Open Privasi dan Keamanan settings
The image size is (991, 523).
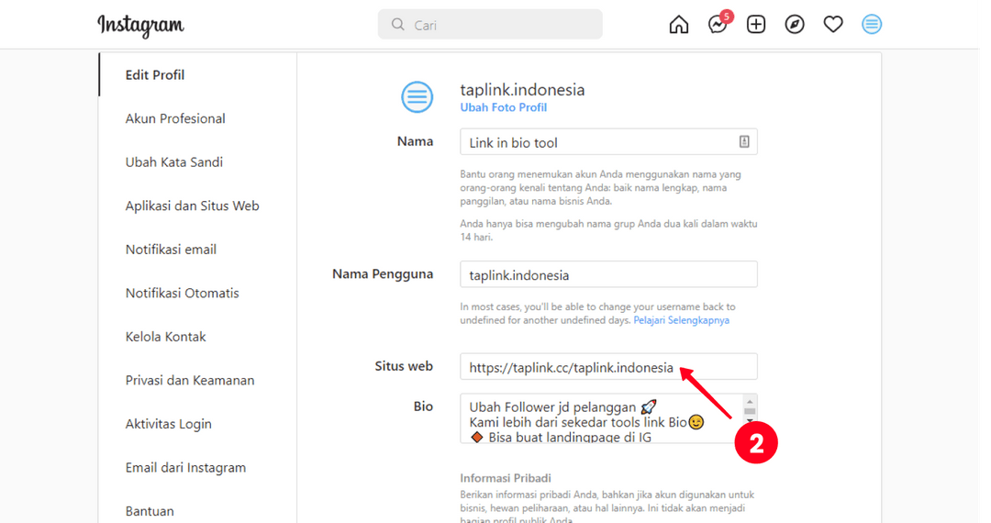coord(190,380)
